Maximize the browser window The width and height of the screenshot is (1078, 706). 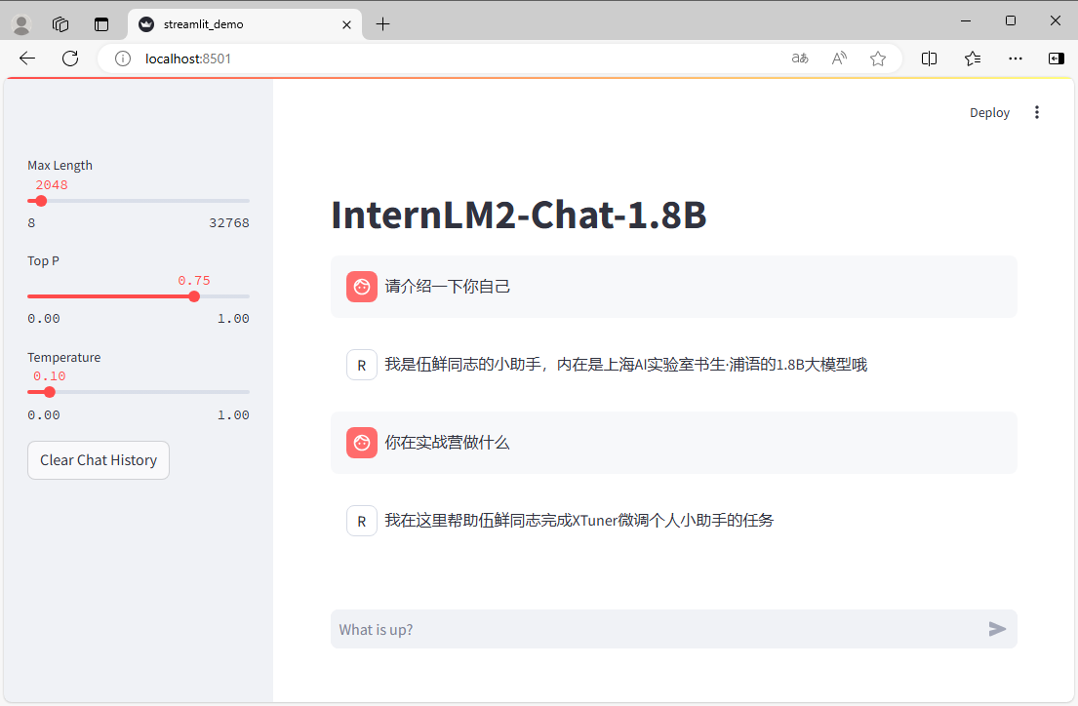click(1010, 20)
